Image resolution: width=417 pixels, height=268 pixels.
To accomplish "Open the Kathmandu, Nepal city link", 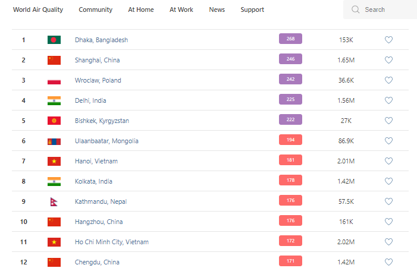I will 101,201.
